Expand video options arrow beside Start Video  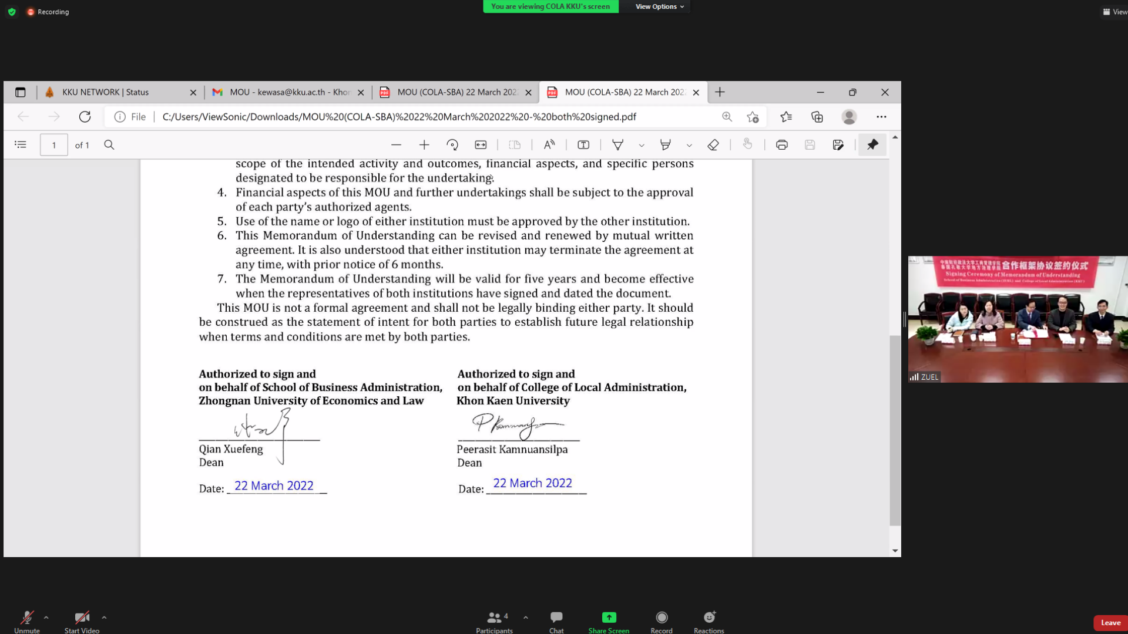point(104,618)
